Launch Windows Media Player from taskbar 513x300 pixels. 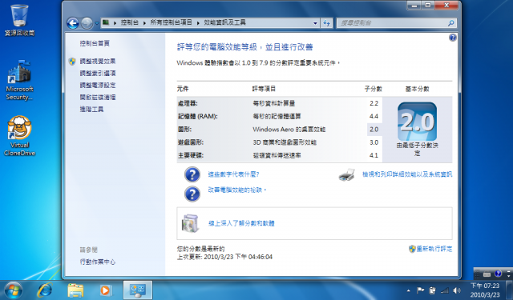point(105,290)
